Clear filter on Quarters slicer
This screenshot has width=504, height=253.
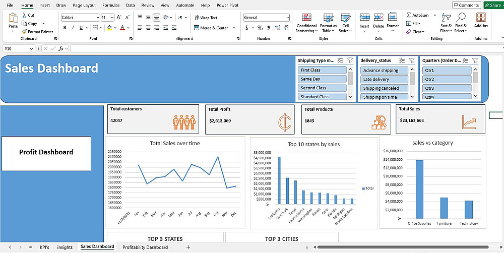[475, 60]
